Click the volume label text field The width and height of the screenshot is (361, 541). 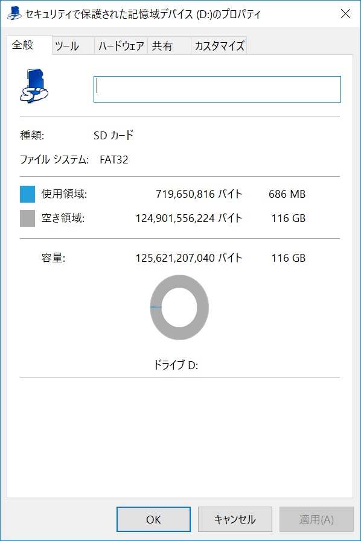coord(217,89)
